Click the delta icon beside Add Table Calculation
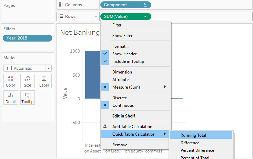 point(105,126)
